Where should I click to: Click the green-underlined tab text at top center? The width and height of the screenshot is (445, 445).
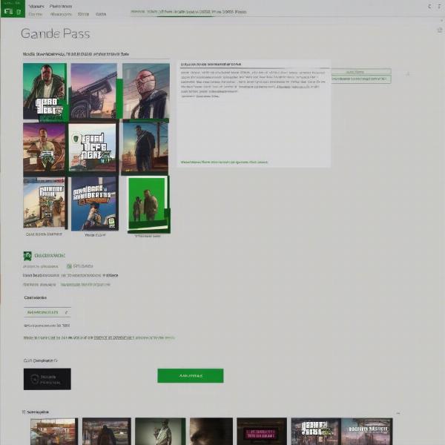click(188, 12)
